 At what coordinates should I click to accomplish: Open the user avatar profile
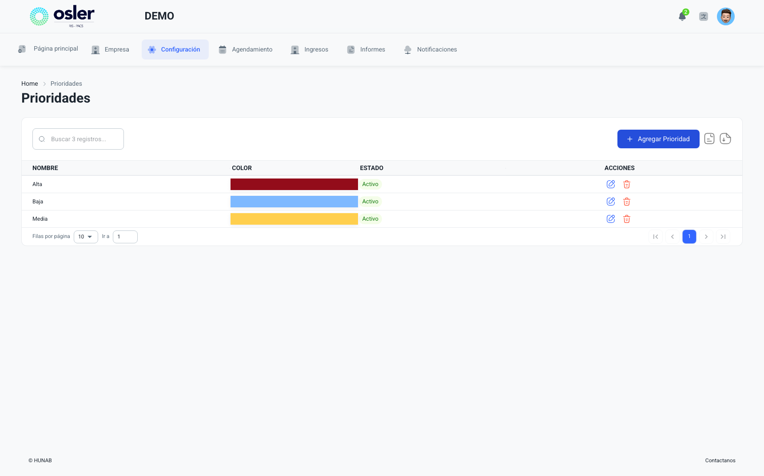tap(726, 16)
